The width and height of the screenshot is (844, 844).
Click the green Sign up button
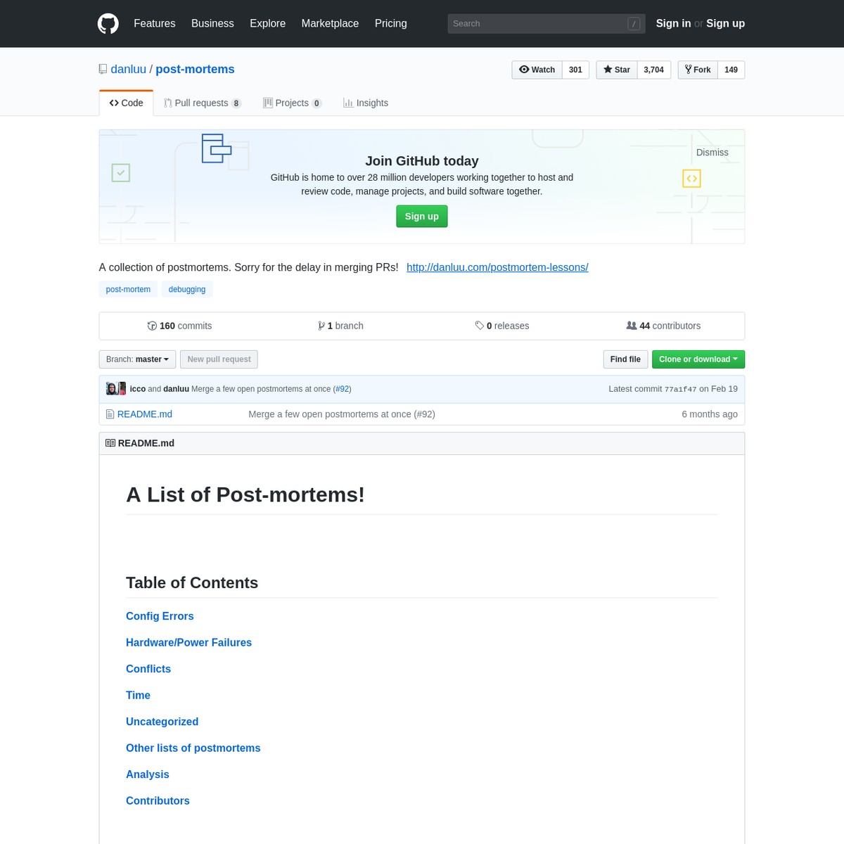[x=422, y=217]
